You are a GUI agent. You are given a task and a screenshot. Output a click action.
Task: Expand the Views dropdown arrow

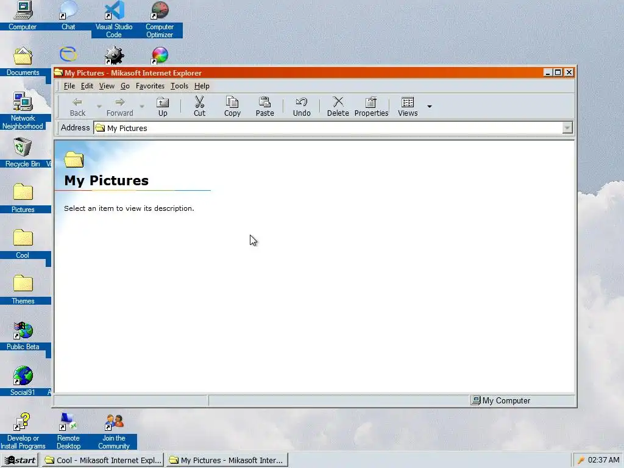coord(430,107)
